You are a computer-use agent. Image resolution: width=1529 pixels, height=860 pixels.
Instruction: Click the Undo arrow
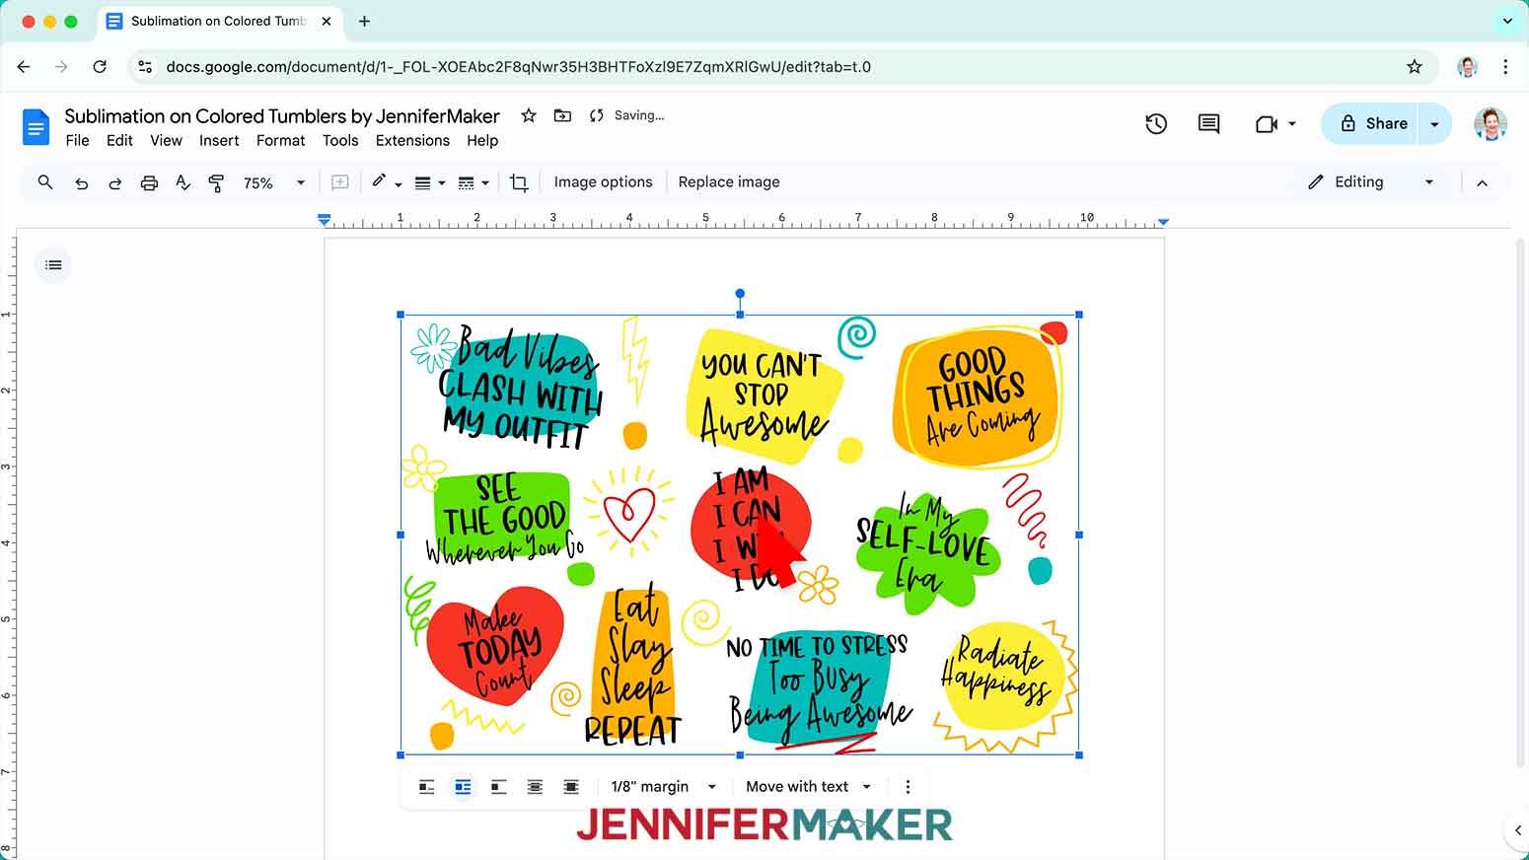pos(82,182)
